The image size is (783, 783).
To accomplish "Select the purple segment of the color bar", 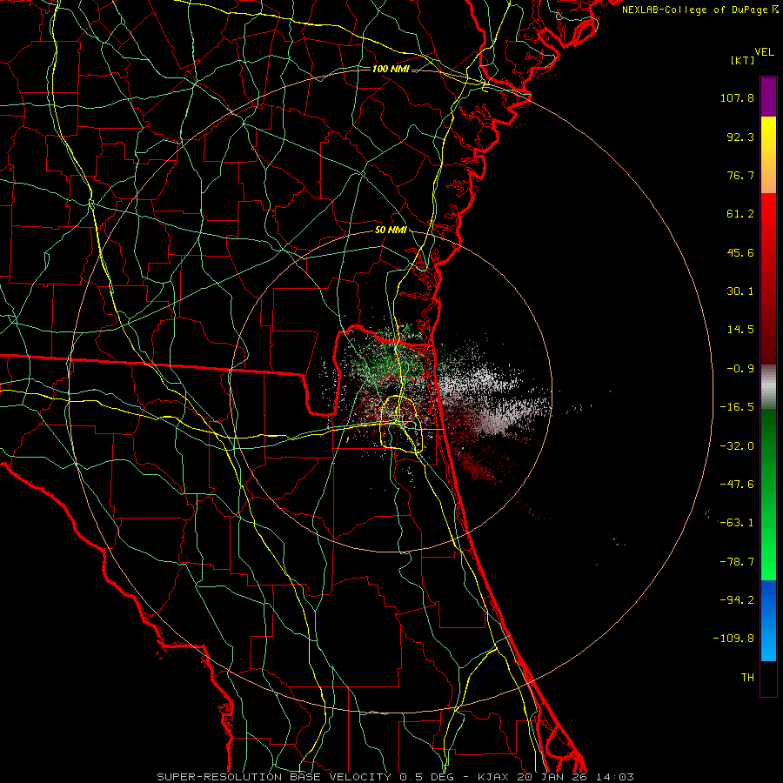I will tap(768, 97).
